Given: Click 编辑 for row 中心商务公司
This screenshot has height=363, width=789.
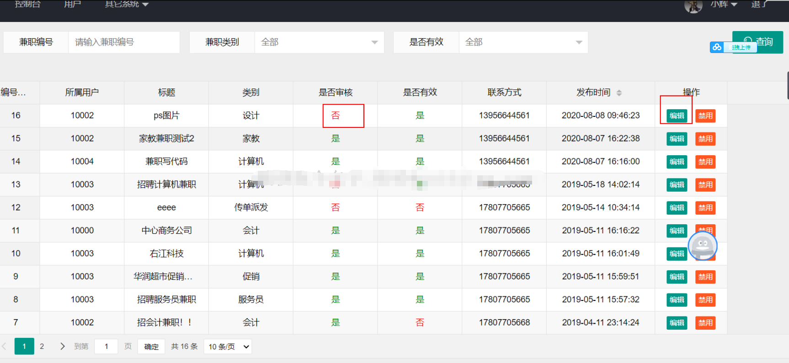Looking at the screenshot, I should coord(677,231).
